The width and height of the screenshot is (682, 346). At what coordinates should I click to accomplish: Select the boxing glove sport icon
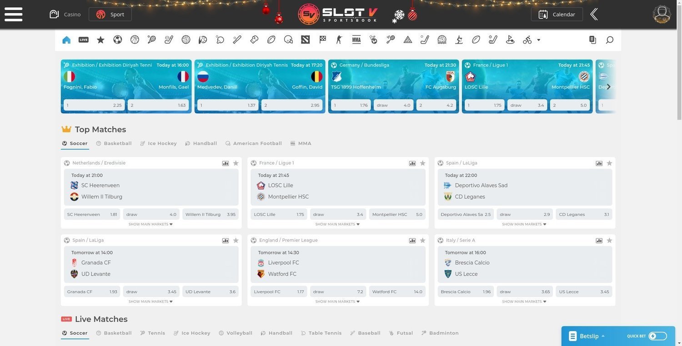pyautogui.click(x=254, y=40)
